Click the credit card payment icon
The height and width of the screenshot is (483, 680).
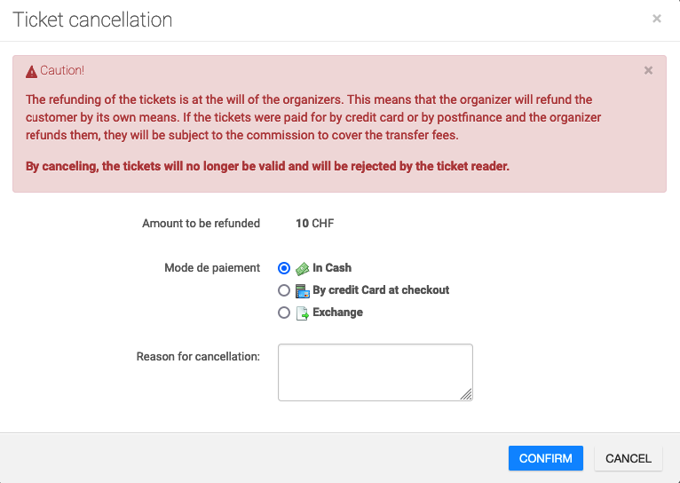[302, 290]
